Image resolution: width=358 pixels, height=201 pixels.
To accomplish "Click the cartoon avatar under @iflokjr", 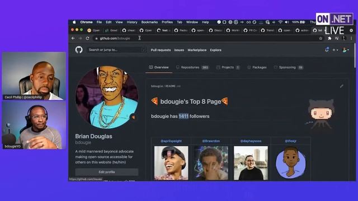I will 290,163.
